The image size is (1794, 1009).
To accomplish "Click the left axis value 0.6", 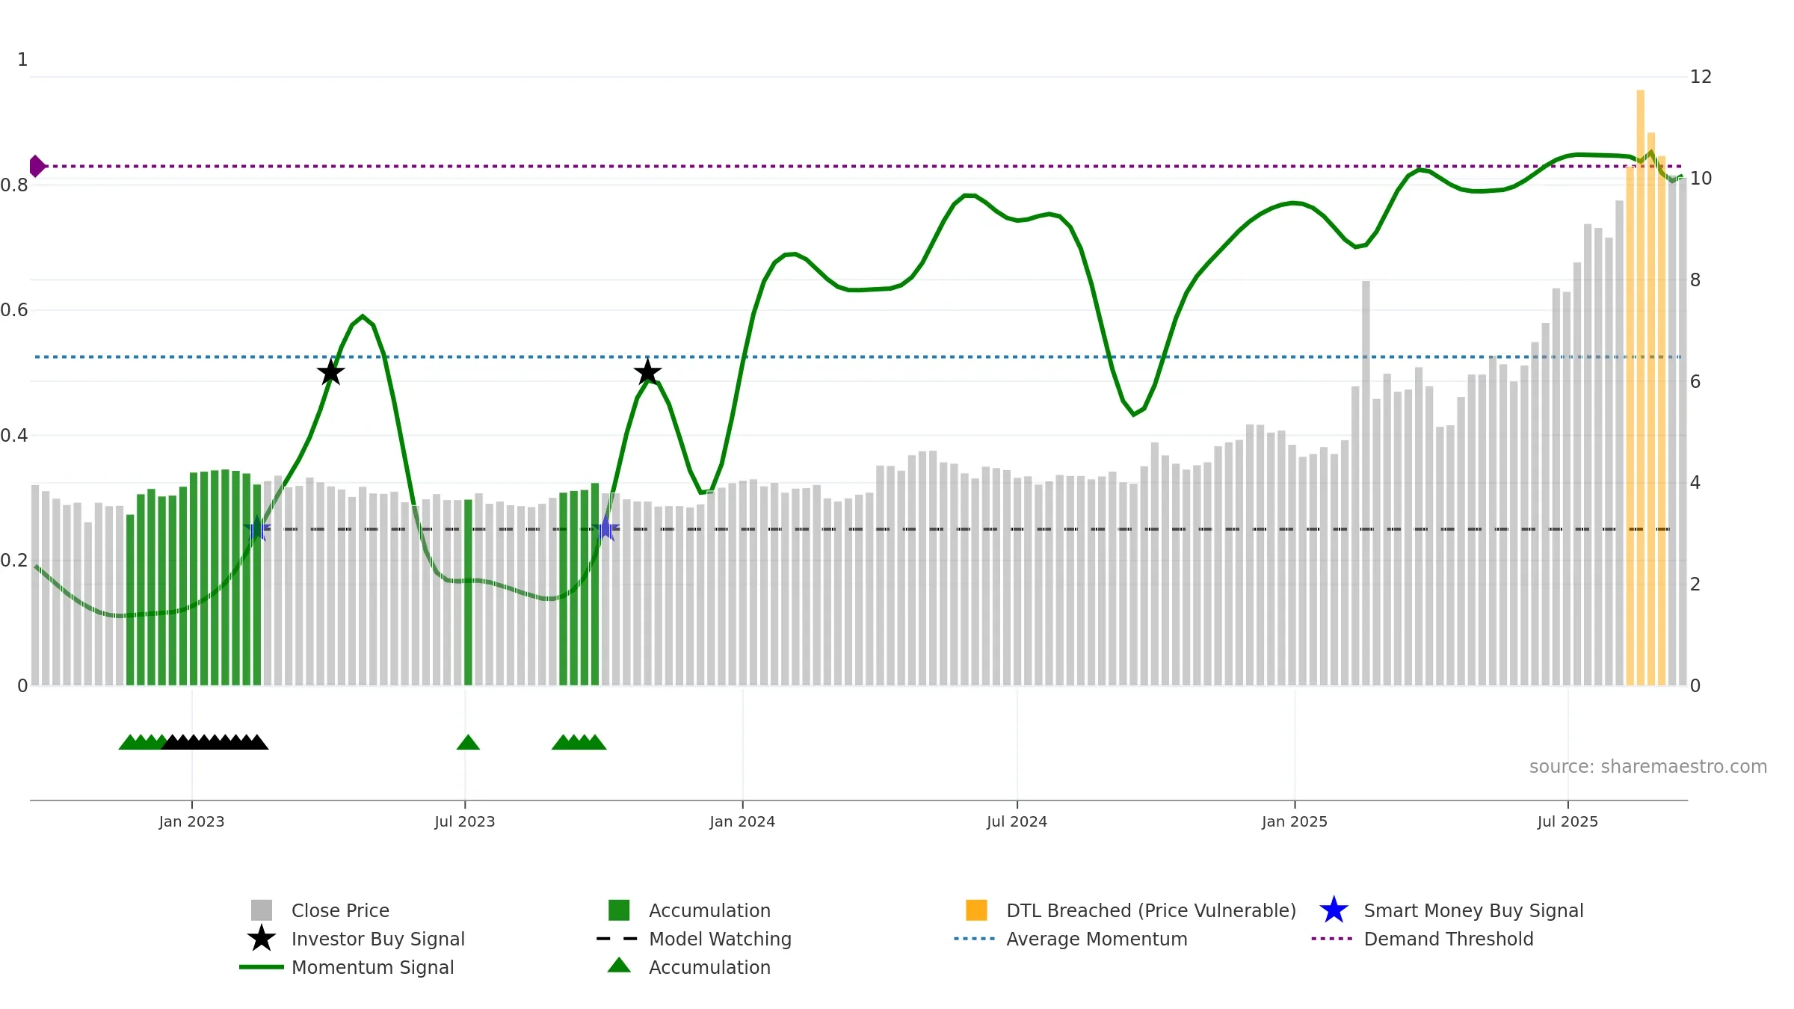I will click(x=14, y=309).
